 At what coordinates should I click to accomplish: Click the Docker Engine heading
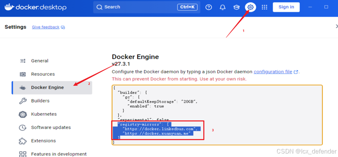pyautogui.click(x=135, y=57)
